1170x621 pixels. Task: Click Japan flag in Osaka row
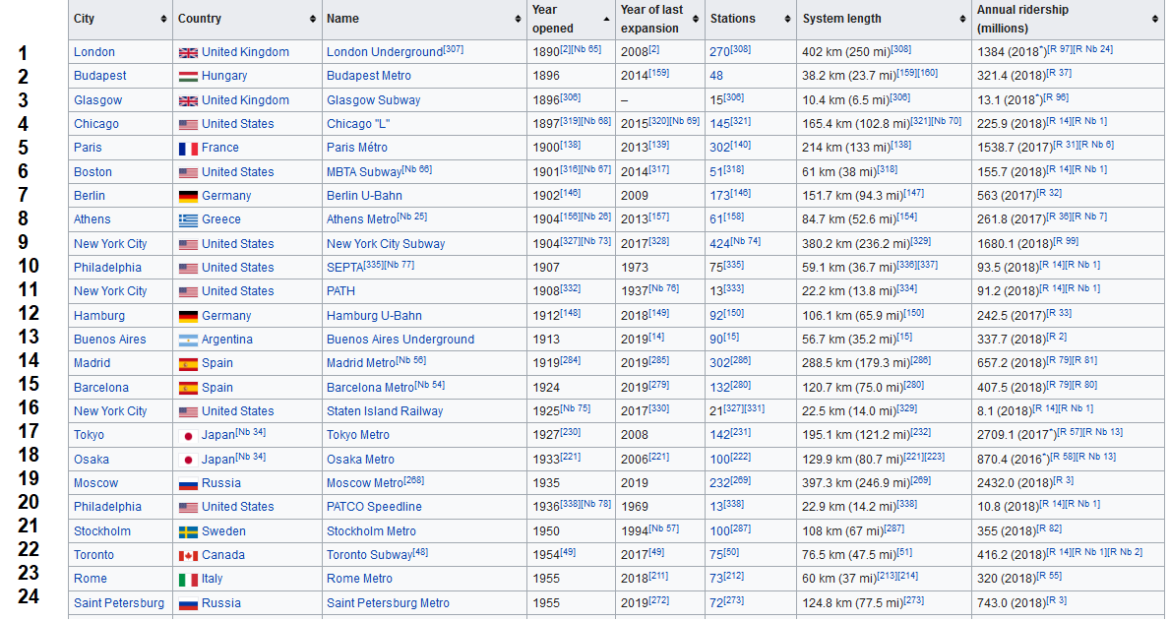point(188,460)
